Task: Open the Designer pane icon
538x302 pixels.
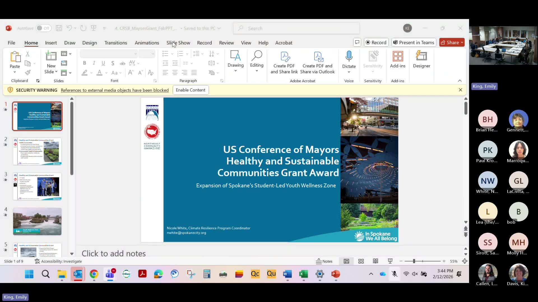Action: (x=421, y=56)
